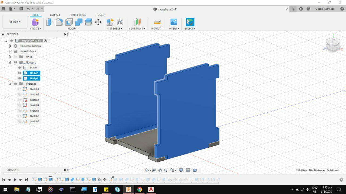
Task: Select the Create Form tool icon
Action: pyautogui.click(x=35, y=22)
